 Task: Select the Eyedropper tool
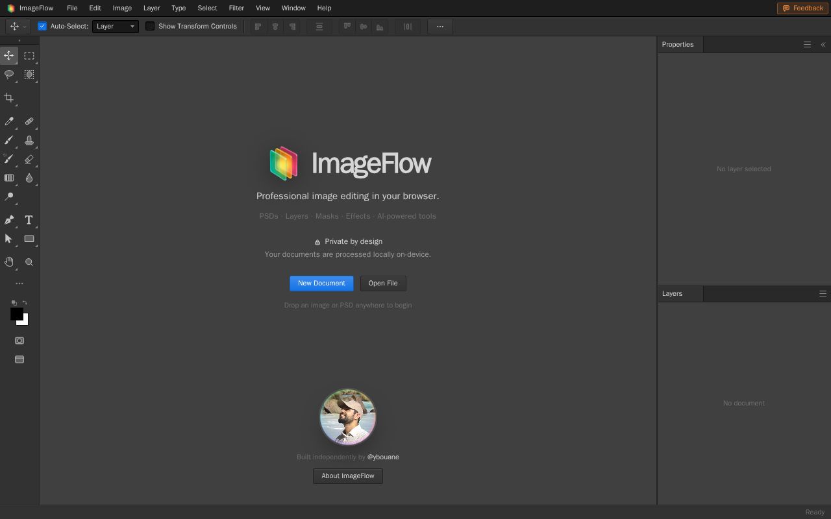tap(9, 121)
